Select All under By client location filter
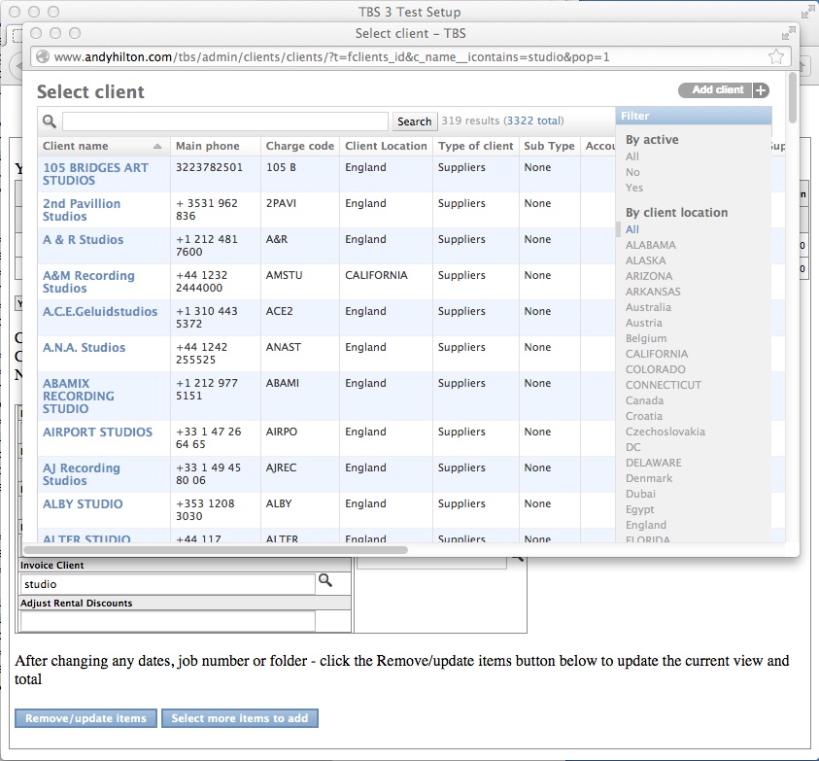Image resolution: width=819 pixels, height=761 pixels. [x=632, y=229]
